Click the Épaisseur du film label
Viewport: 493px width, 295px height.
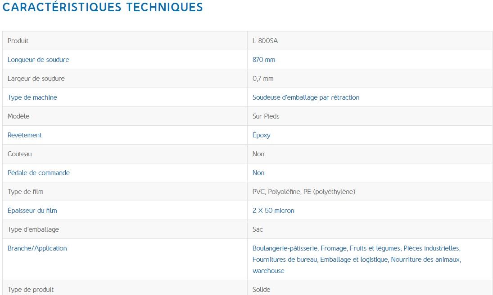tap(32, 211)
